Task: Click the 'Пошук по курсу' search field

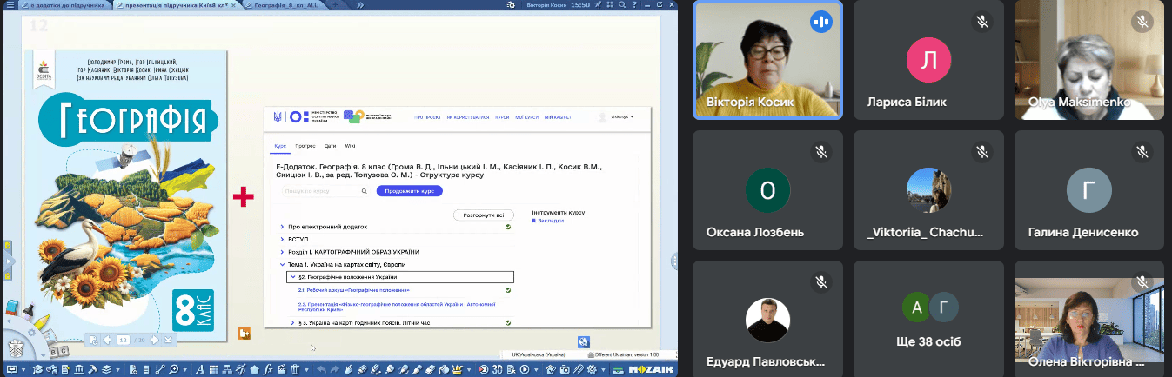Action: coord(325,191)
